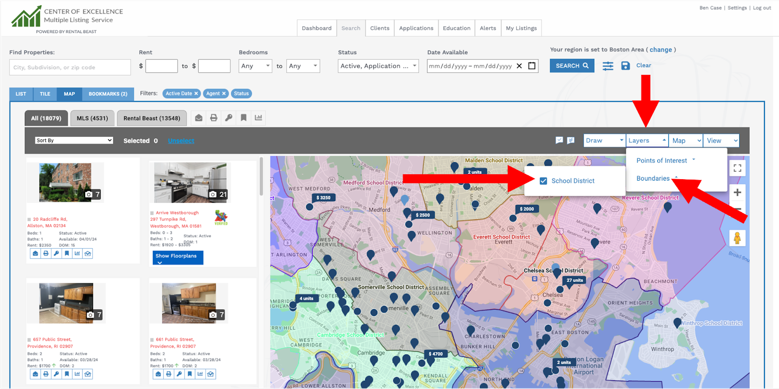Click the Status filter chip
Image resolution: width=779 pixels, height=389 pixels.
pos(241,93)
